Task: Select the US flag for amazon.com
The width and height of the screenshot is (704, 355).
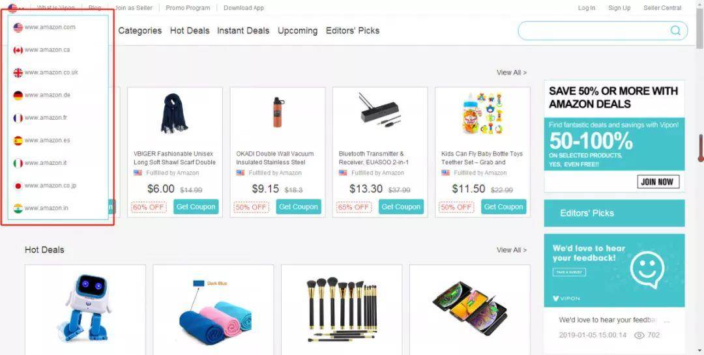Action: pos(18,27)
